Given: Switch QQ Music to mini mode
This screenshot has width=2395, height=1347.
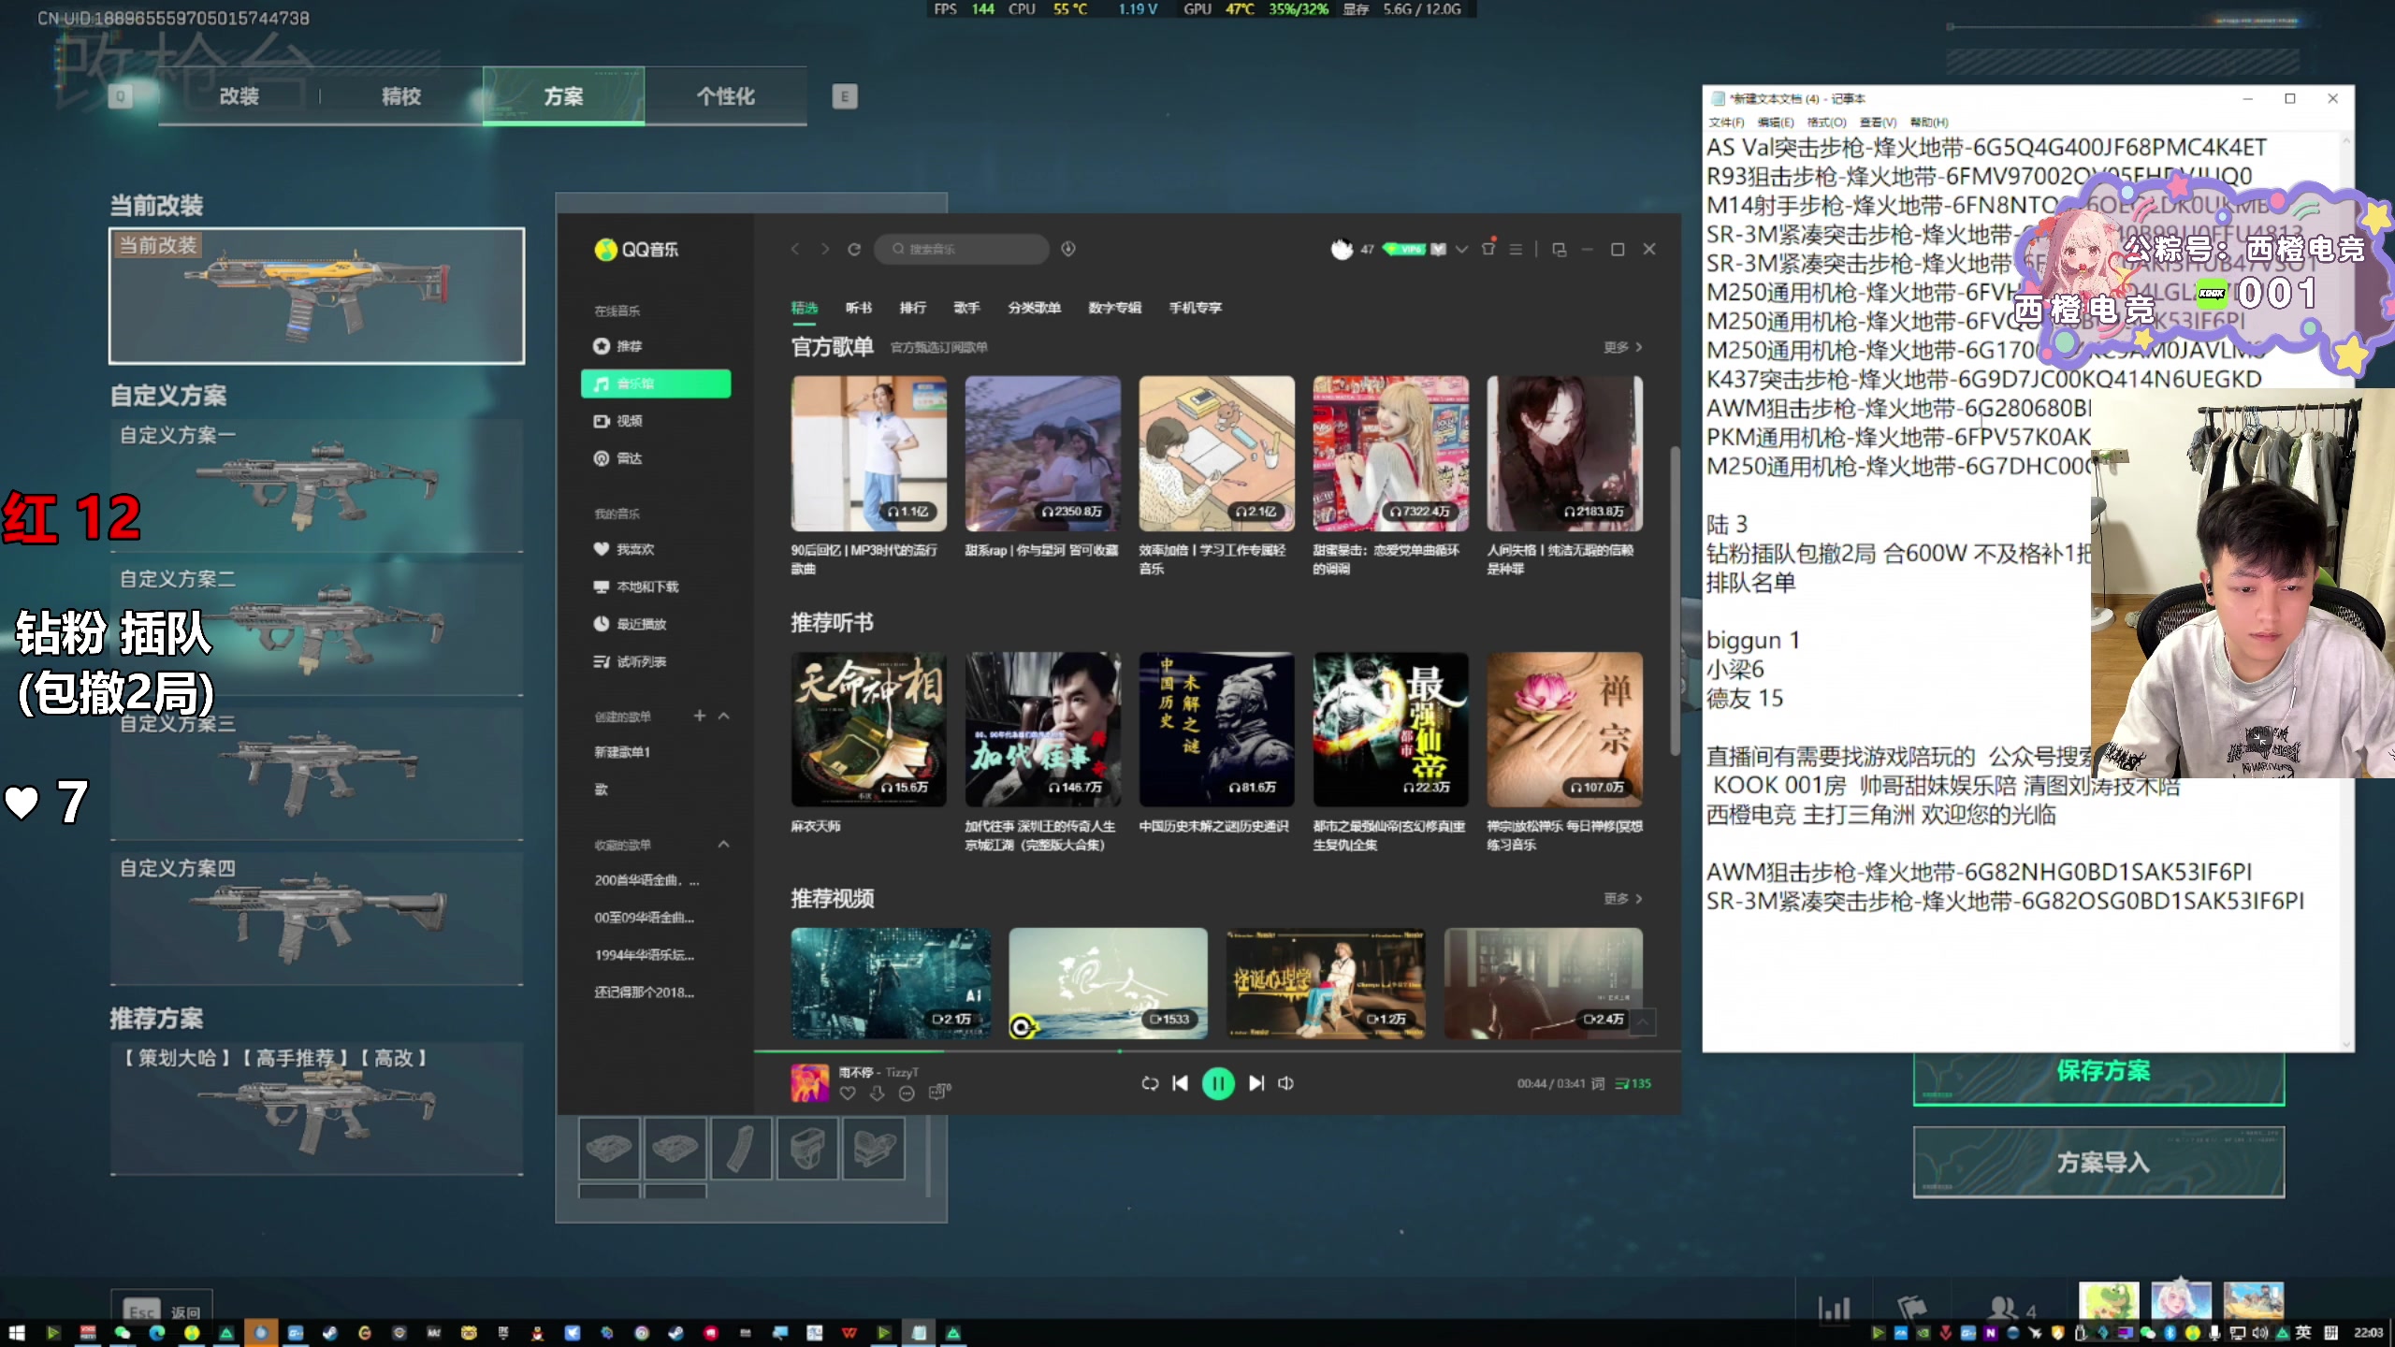Looking at the screenshot, I should tap(1559, 249).
